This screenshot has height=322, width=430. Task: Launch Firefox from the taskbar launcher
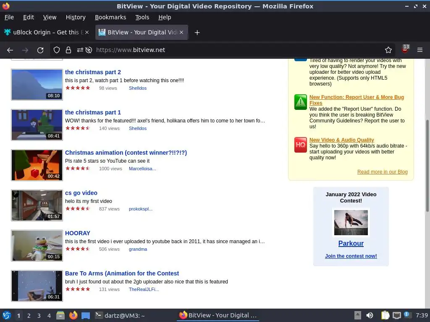point(73,315)
